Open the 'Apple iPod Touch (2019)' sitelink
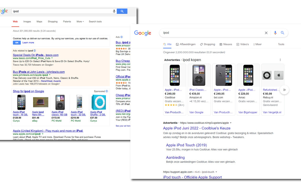Image resolution: width=301 pixels, height=188 pixels. (x=186, y=145)
